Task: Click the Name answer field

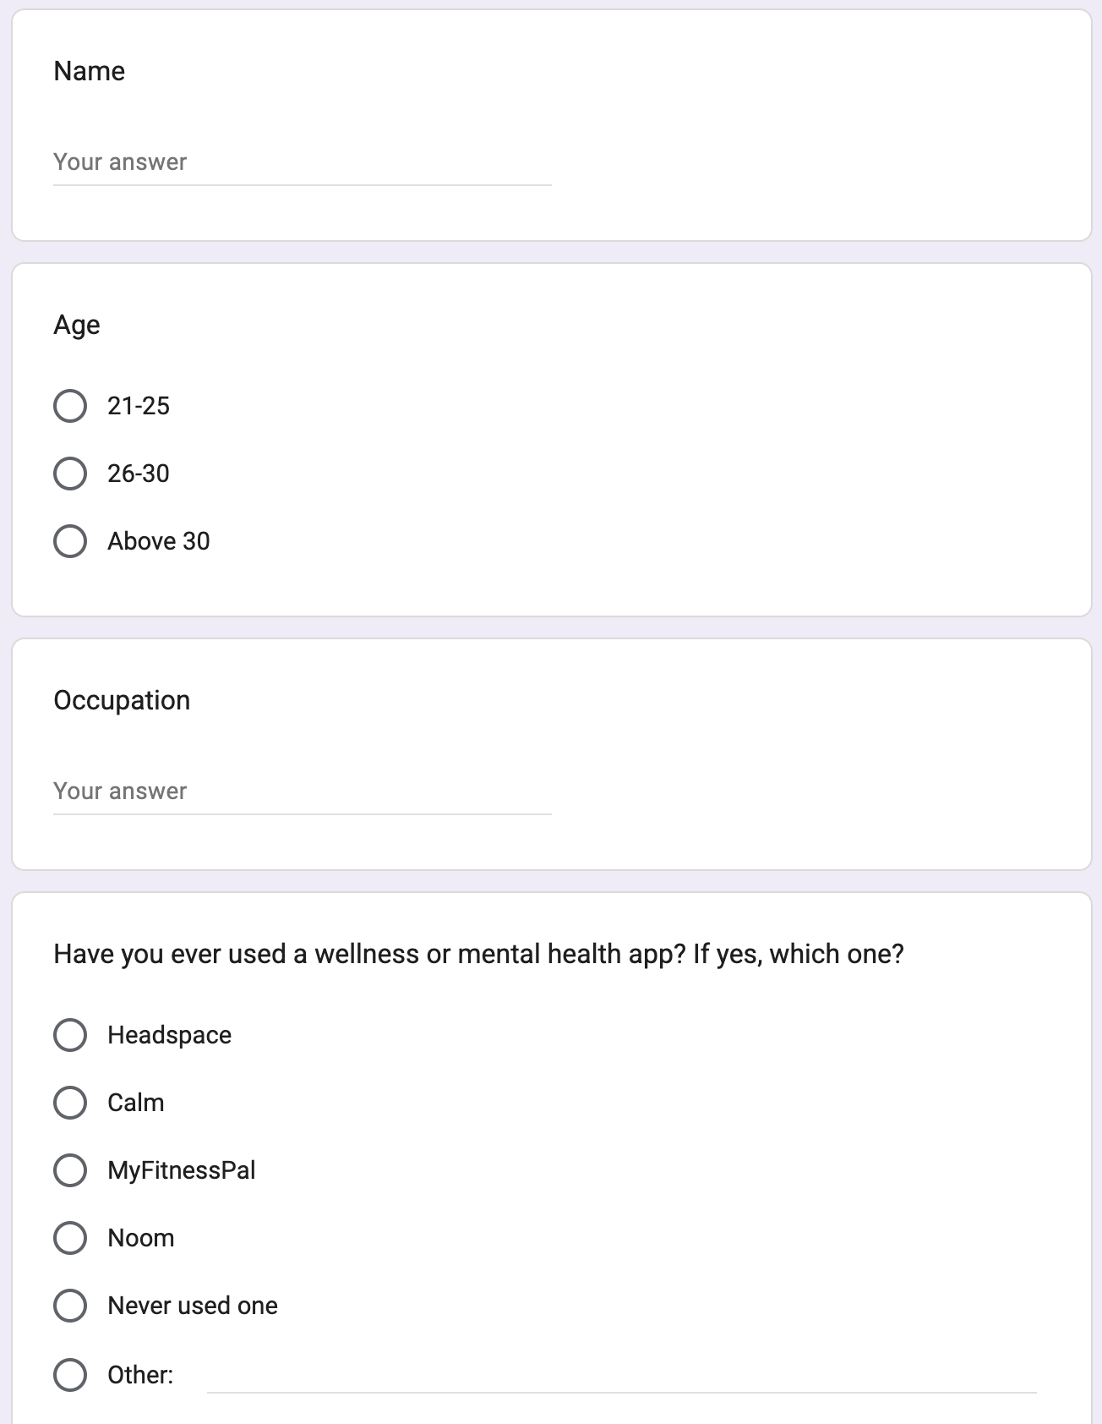Action: [302, 162]
